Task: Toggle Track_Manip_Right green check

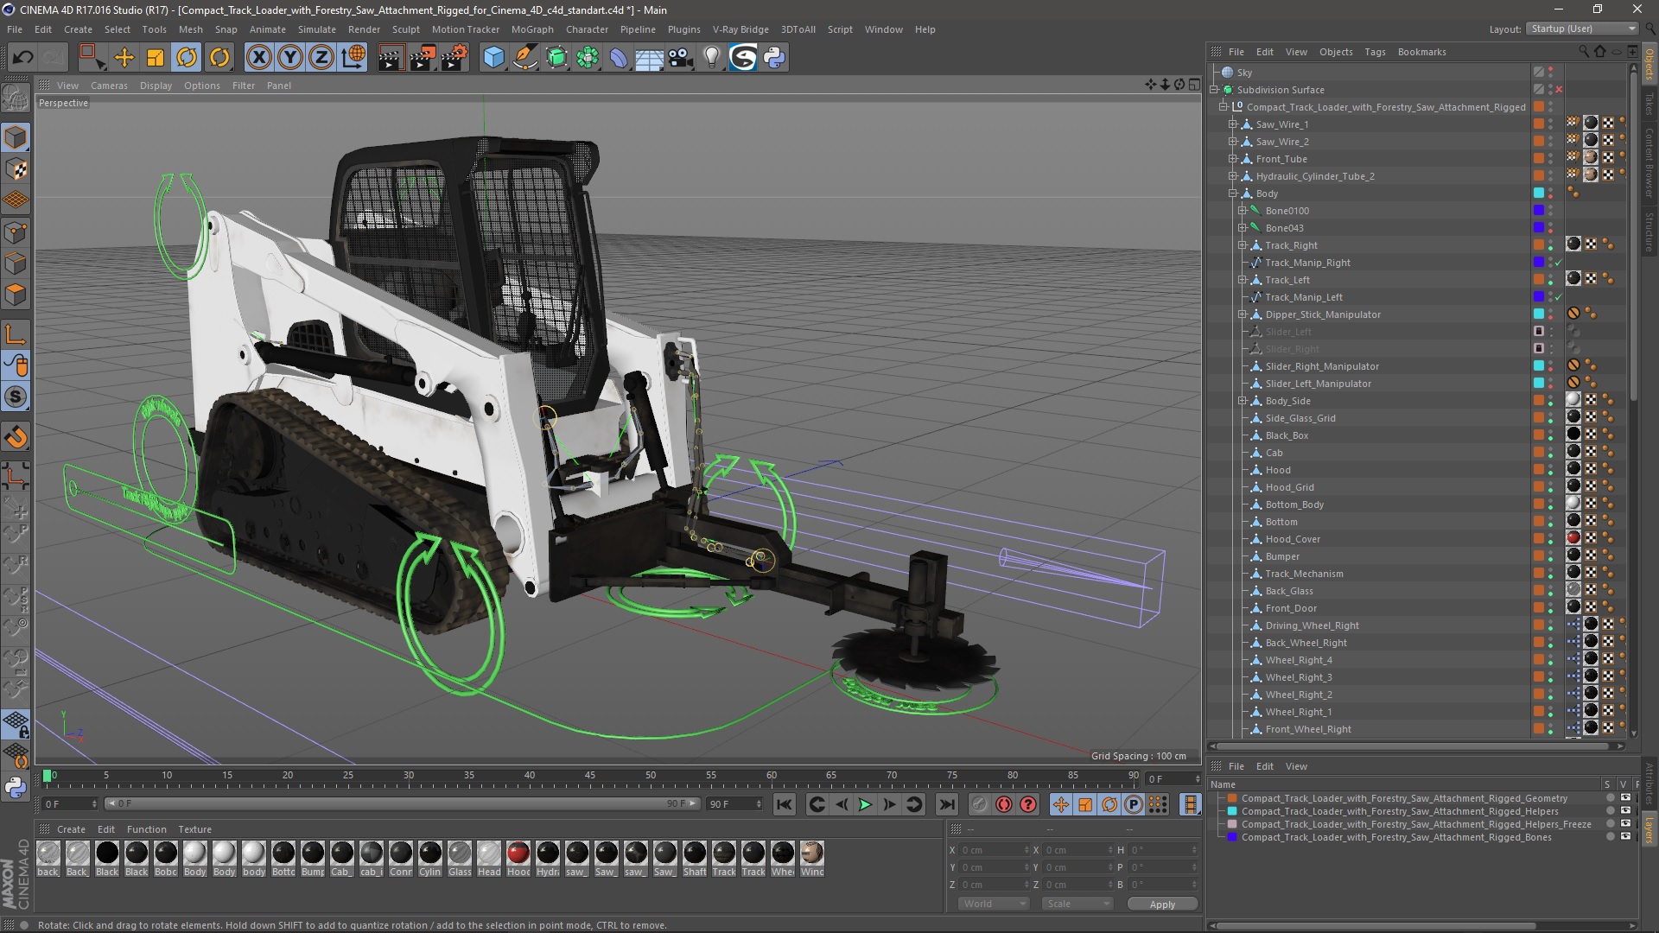Action: coord(1559,263)
